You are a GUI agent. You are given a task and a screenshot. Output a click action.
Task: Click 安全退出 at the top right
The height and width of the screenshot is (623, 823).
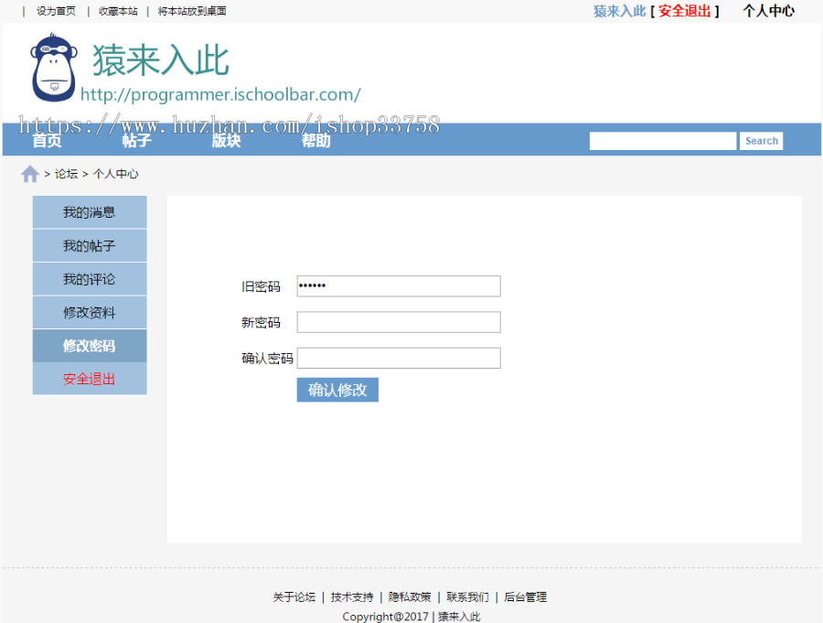click(x=685, y=10)
